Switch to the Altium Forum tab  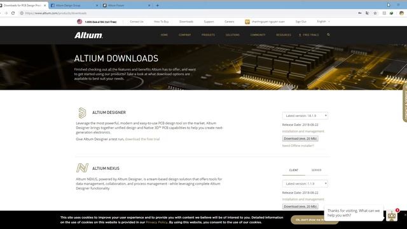127,5
